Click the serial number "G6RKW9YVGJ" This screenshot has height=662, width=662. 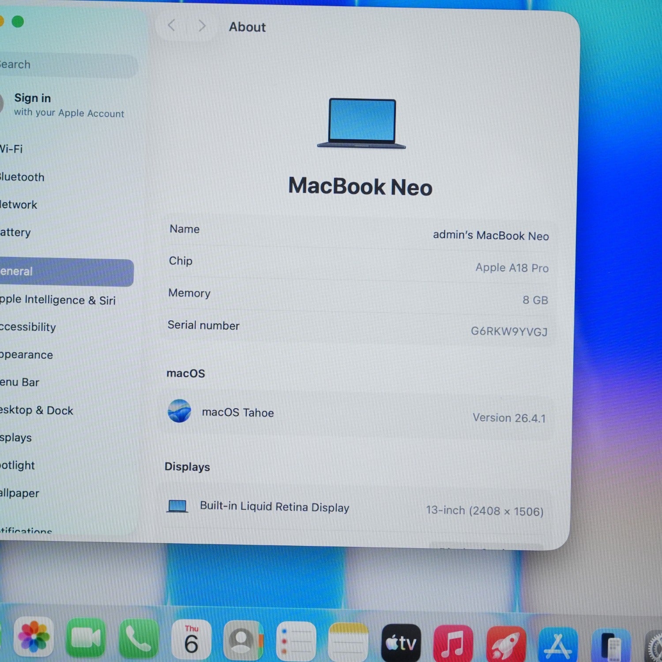point(509,331)
